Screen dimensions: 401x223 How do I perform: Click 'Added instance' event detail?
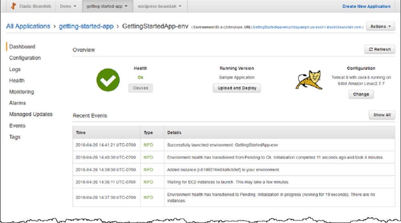(223, 170)
